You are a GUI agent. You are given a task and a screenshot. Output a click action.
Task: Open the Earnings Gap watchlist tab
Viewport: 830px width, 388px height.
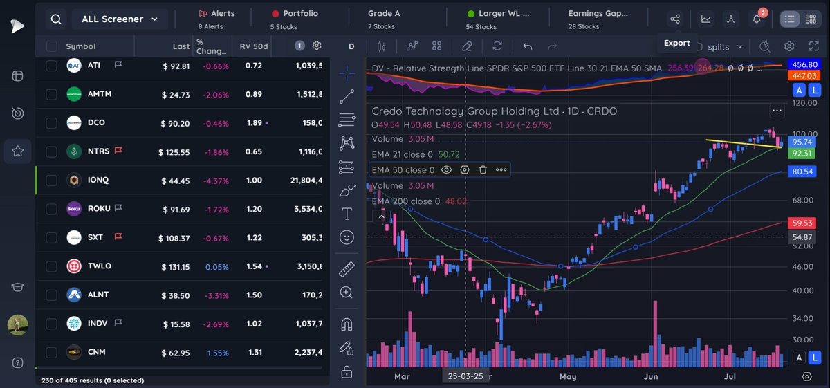pos(597,19)
